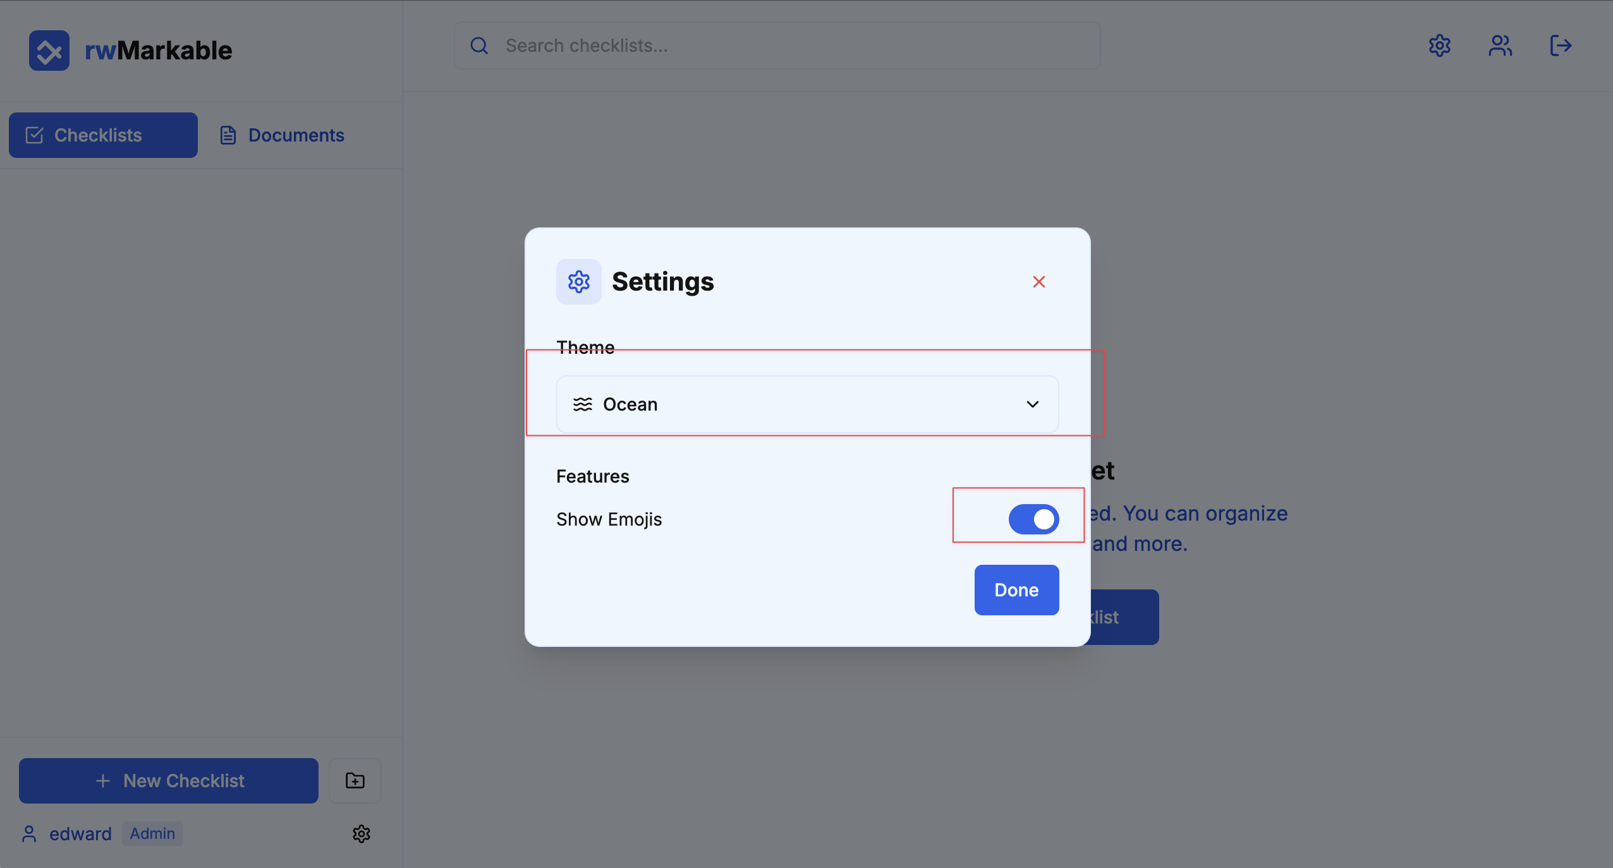Image resolution: width=1613 pixels, height=868 pixels.
Task: Switch to the Documents tab
Action: 282,135
